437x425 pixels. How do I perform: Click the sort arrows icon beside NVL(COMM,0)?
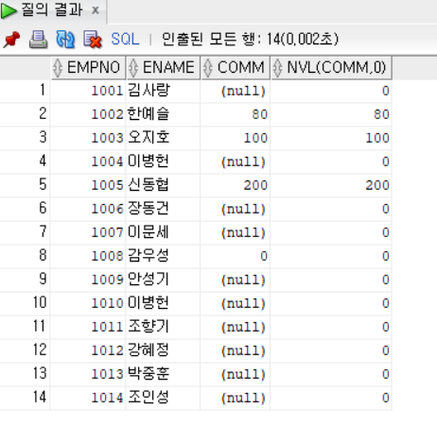277,68
